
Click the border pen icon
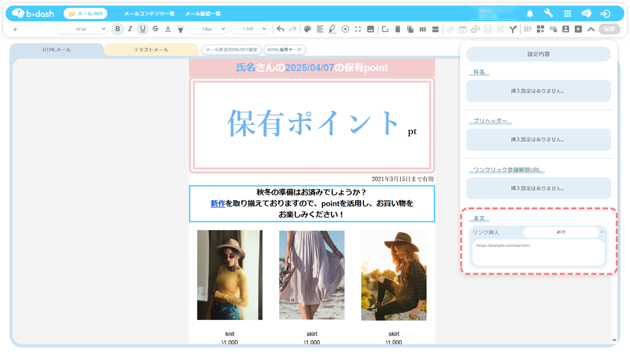coord(333,29)
